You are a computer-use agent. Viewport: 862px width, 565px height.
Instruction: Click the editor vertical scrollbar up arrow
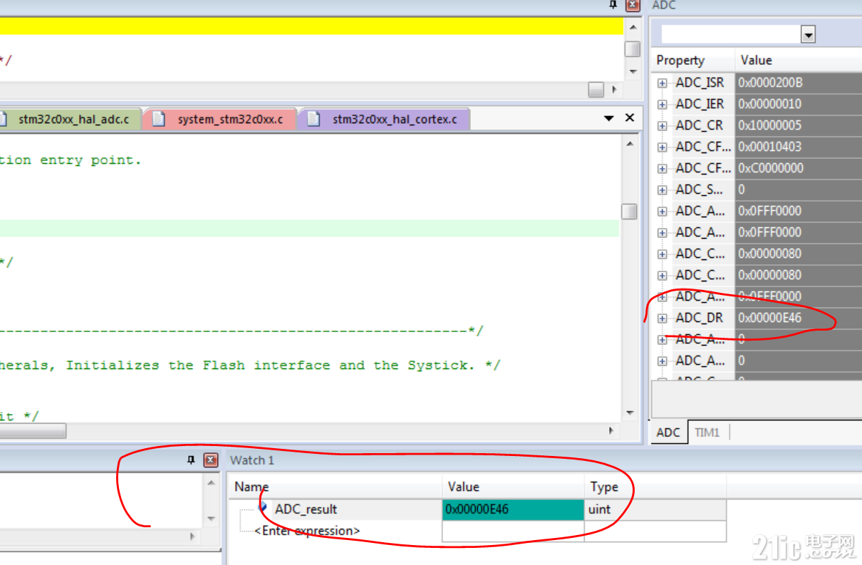[630, 144]
